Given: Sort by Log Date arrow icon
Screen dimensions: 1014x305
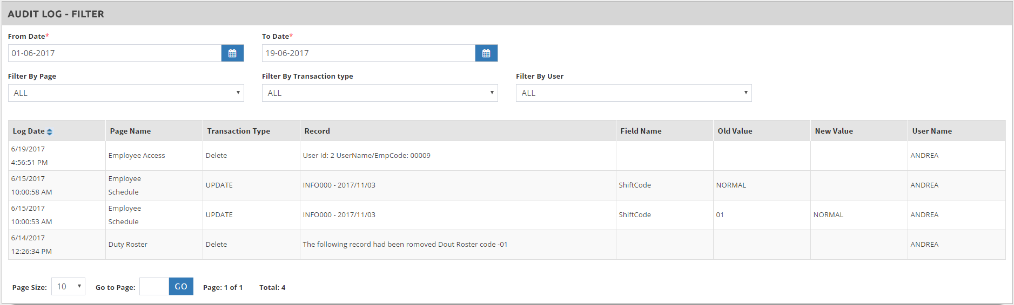Looking at the screenshot, I should pyautogui.click(x=50, y=131).
